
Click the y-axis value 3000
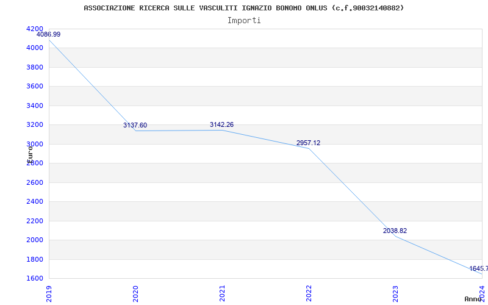(35, 144)
